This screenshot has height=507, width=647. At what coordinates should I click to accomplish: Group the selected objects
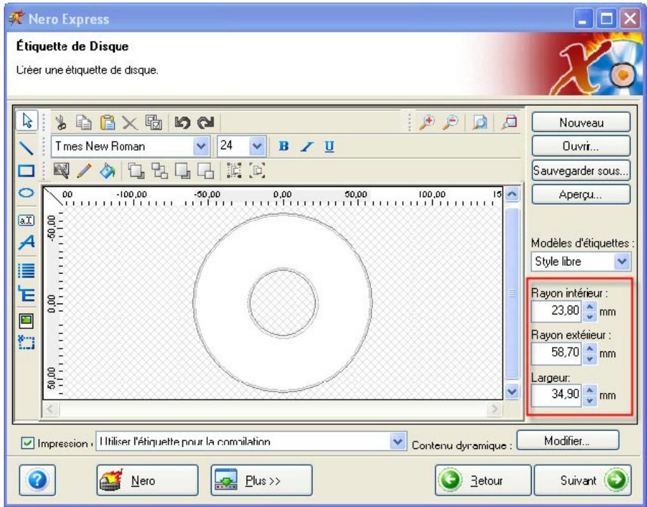(x=234, y=170)
